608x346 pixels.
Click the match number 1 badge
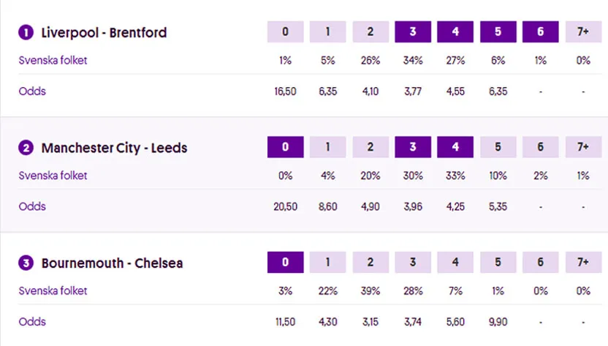pos(26,33)
